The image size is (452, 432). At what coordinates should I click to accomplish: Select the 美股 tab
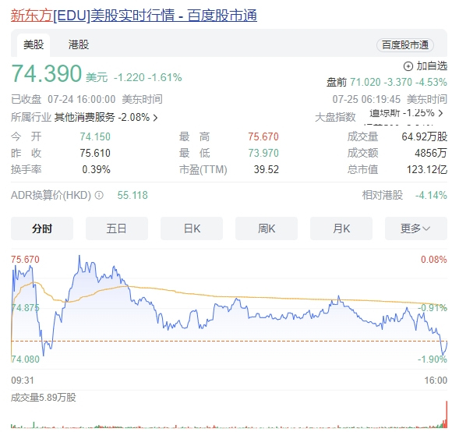pyautogui.click(x=34, y=44)
